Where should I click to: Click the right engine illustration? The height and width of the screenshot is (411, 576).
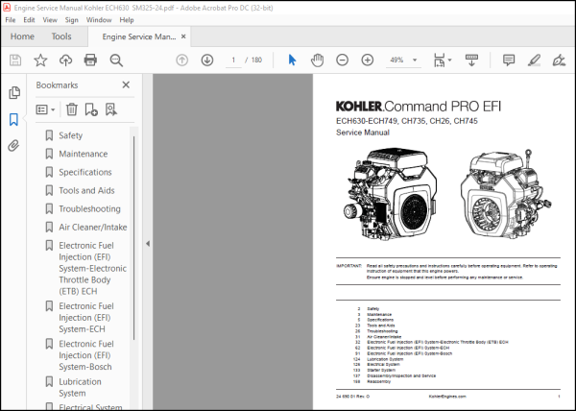coord(506,194)
